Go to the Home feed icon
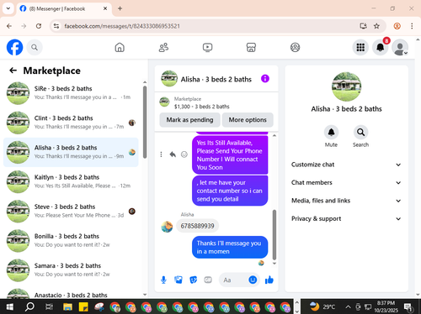The height and width of the screenshot is (314, 421). coord(120,47)
